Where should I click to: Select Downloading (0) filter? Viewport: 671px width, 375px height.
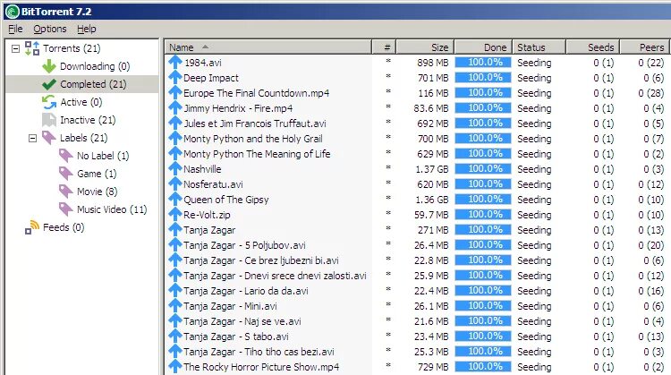(x=95, y=66)
